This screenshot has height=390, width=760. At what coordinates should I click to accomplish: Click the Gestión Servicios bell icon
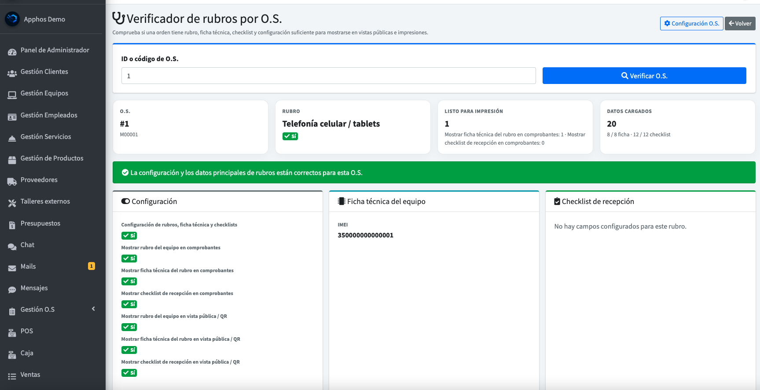[12, 139]
